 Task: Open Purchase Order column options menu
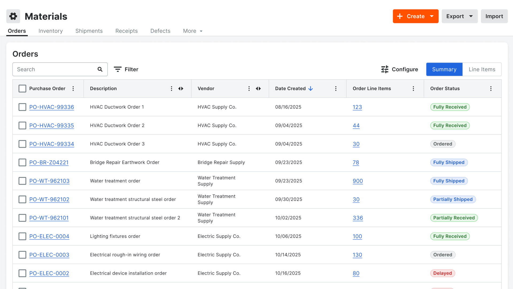(x=73, y=89)
